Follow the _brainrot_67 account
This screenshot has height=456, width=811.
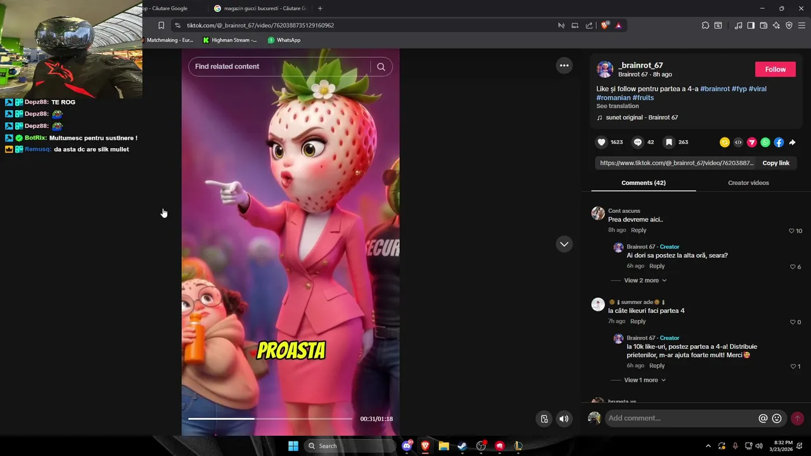pyautogui.click(x=775, y=70)
